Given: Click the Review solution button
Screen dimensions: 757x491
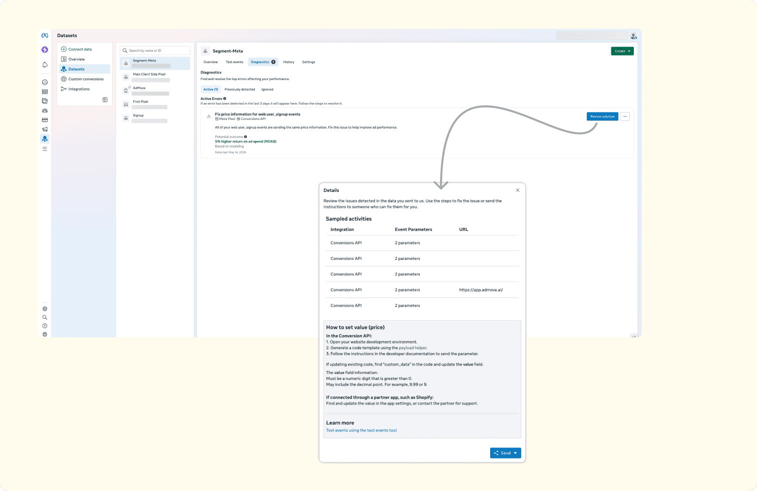Looking at the screenshot, I should pyautogui.click(x=602, y=116).
